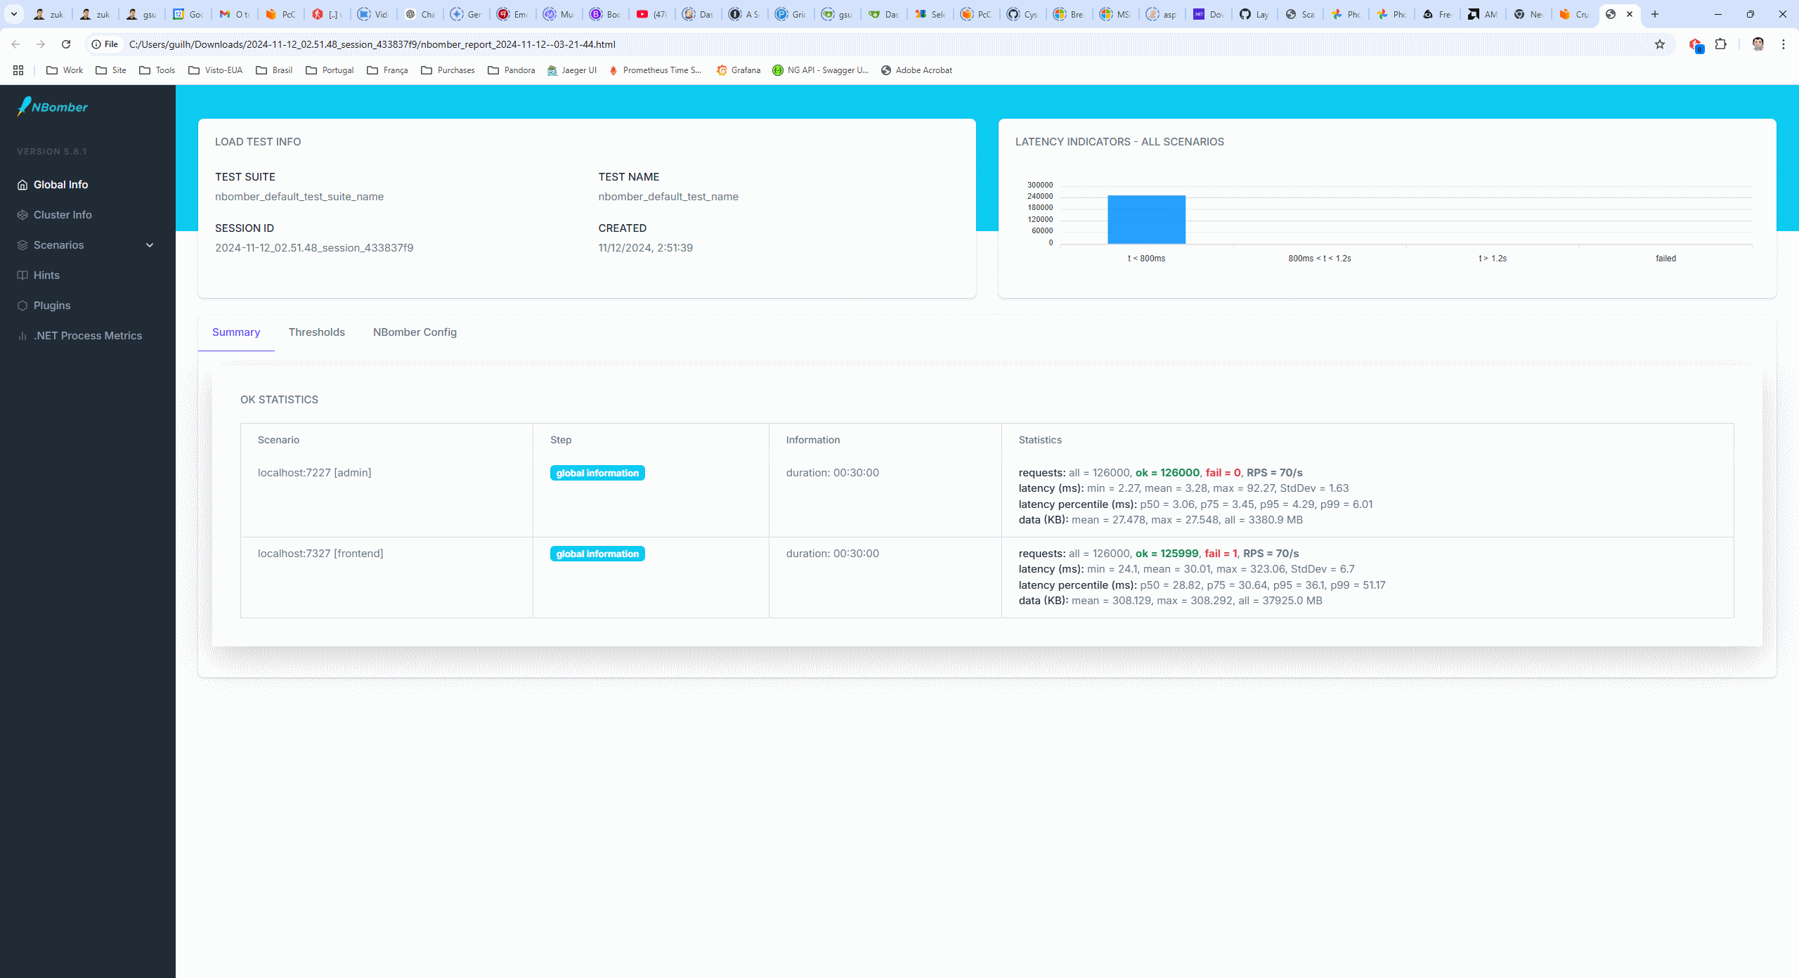Open Global Info via home icon
This screenshot has width=1799, height=978.
point(22,185)
